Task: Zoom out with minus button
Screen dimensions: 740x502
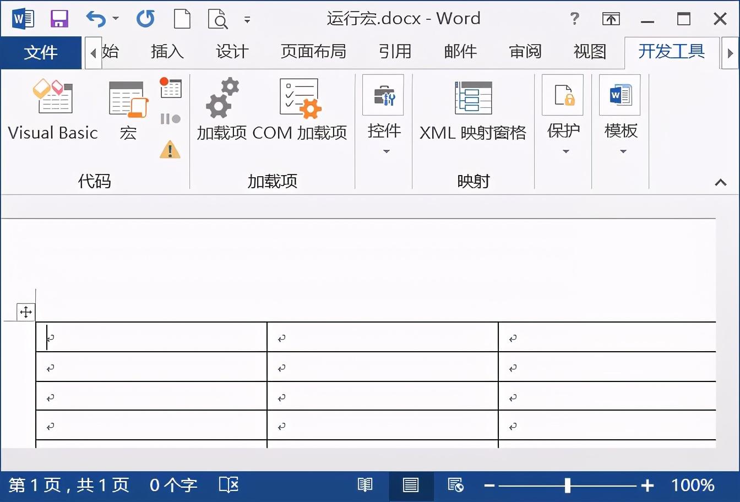Action: [x=489, y=485]
